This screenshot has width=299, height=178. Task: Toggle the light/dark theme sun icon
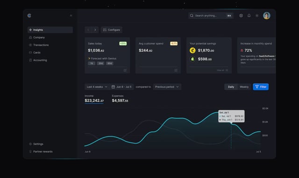tap(257, 15)
